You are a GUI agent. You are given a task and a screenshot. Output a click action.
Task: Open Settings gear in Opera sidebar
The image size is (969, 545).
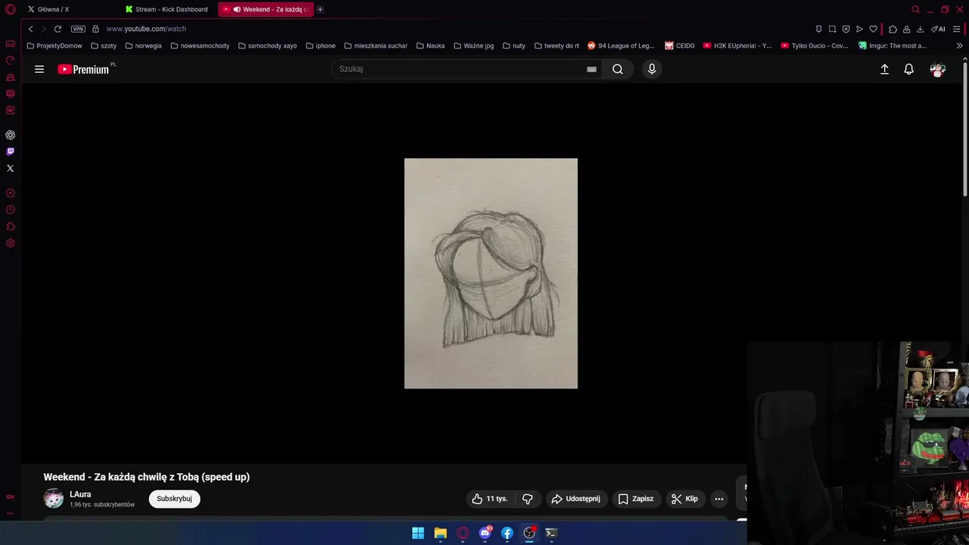(11, 243)
